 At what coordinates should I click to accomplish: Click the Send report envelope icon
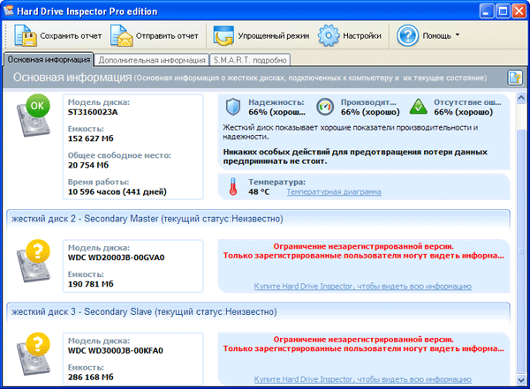point(121,35)
